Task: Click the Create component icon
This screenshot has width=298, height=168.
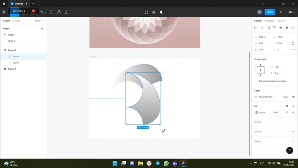Action: [154, 12]
